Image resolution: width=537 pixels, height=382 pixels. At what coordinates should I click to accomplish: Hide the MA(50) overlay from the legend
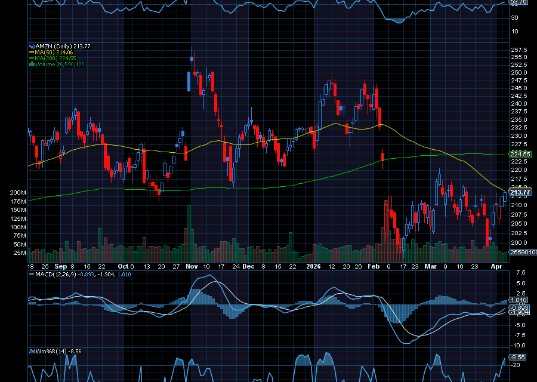click(x=53, y=52)
